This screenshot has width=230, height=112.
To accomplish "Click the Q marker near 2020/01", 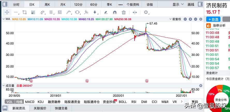I will pos(147,81).
